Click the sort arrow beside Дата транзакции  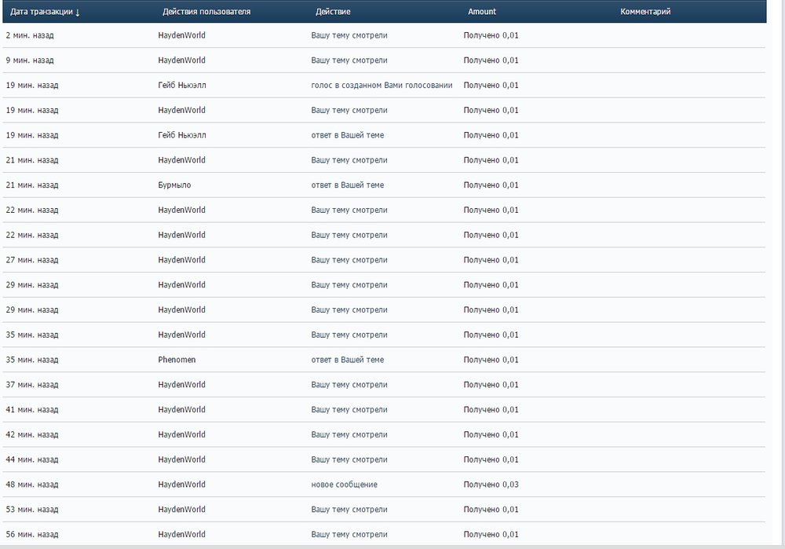78,13
